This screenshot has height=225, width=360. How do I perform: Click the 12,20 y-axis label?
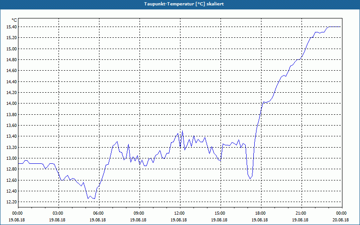tap(12, 202)
